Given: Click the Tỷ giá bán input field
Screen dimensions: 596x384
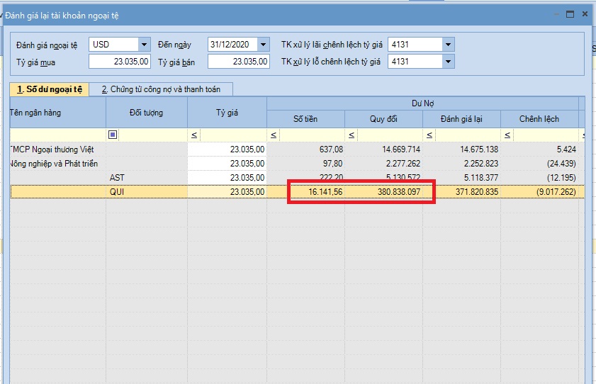Looking at the screenshot, I should (239, 61).
